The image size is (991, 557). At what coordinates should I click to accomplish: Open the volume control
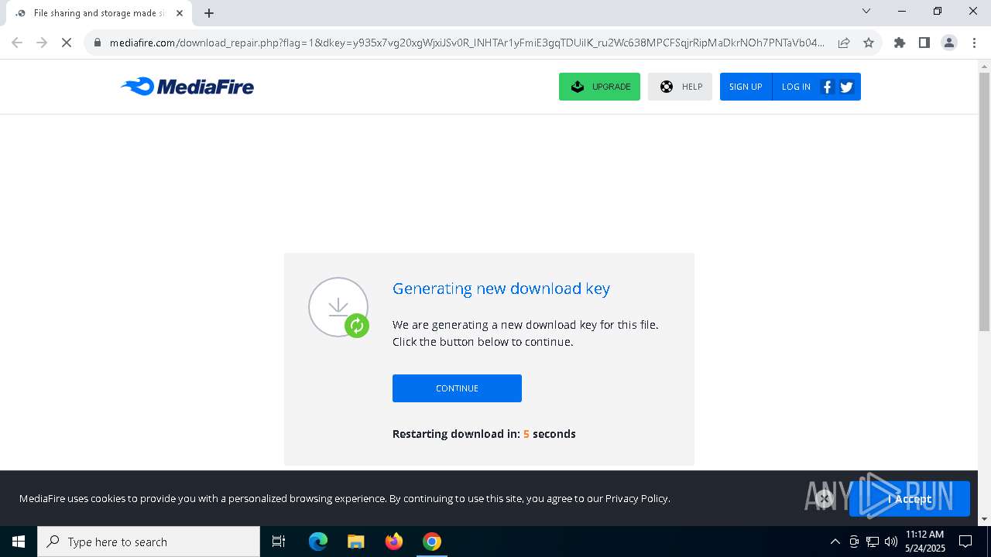coord(891,542)
